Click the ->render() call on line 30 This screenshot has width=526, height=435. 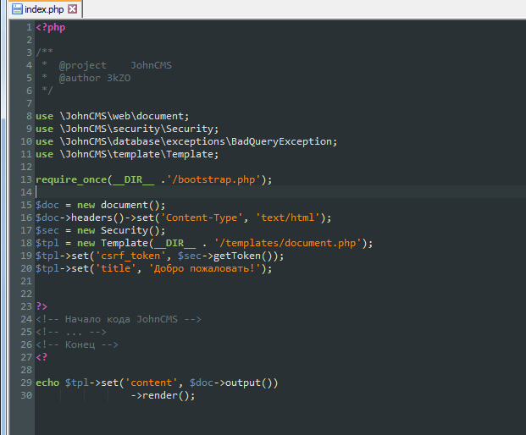tap(163, 395)
